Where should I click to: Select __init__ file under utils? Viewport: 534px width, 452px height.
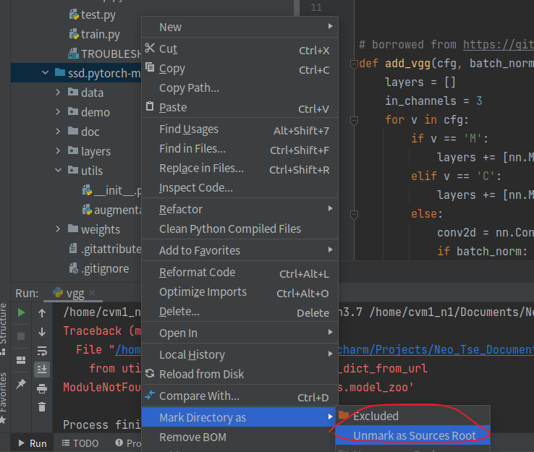111,190
